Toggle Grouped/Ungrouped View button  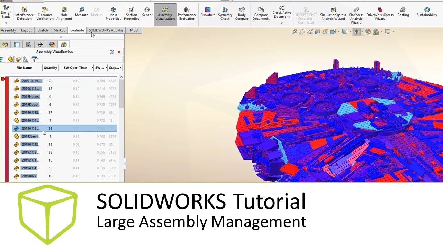point(18,59)
